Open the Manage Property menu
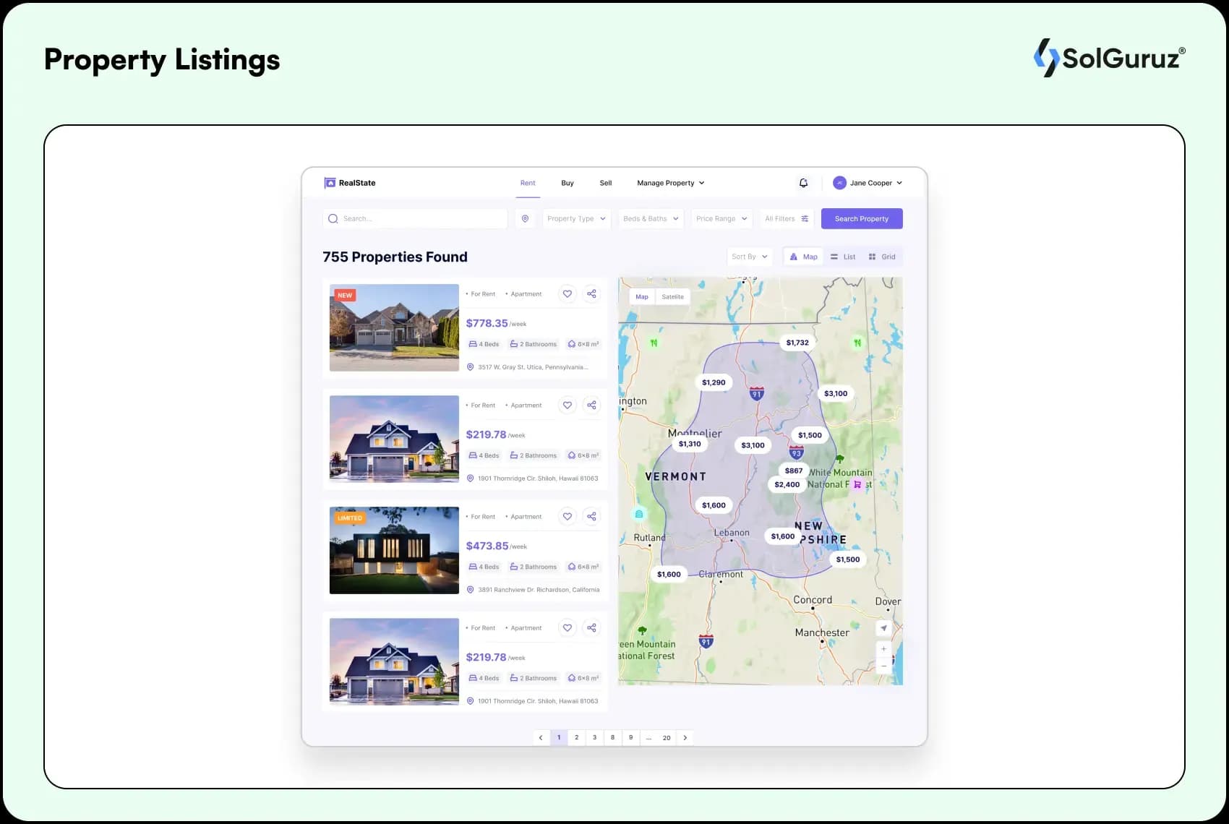The image size is (1229, 824). pyautogui.click(x=670, y=183)
